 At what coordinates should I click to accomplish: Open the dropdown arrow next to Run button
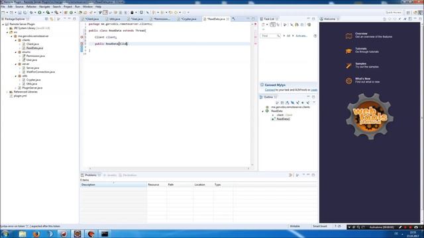click(x=43, y=13)
